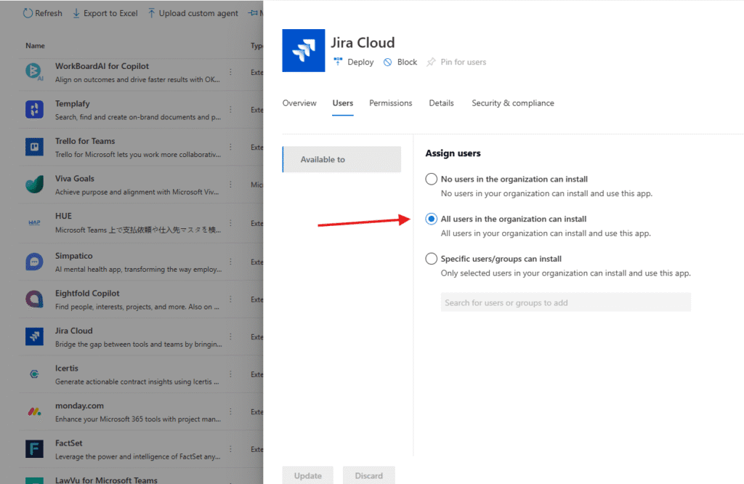The image size is (744, 484).
Task: Switch to the Permissions tab
Action: (390, 103)
